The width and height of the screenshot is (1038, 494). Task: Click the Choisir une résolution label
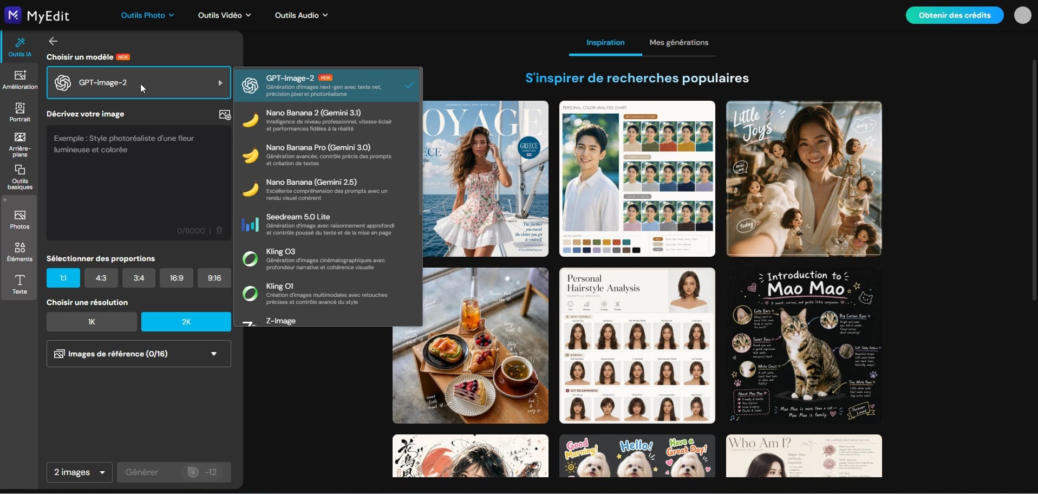tap(87, 302)
